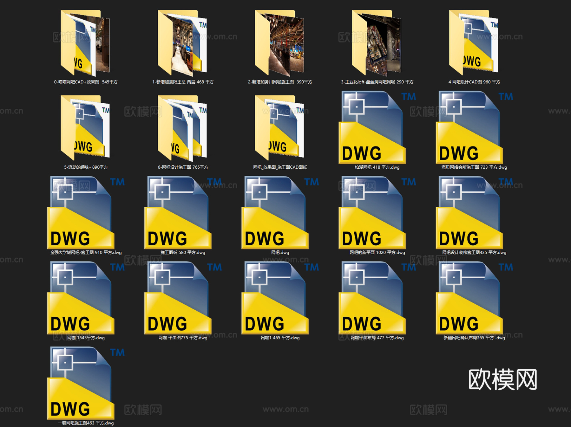571x427 pixels.
Task: Click the label "3-工业化loft-盘丝洞网吧网咖 290 平方"
Action: [x=377, y=82]
